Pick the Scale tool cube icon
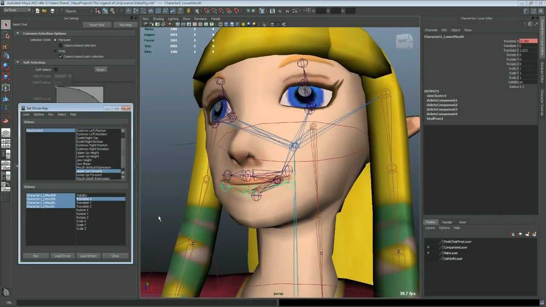Image resolution: width=546 pixels, height=307 pixels. coord(6,77)
